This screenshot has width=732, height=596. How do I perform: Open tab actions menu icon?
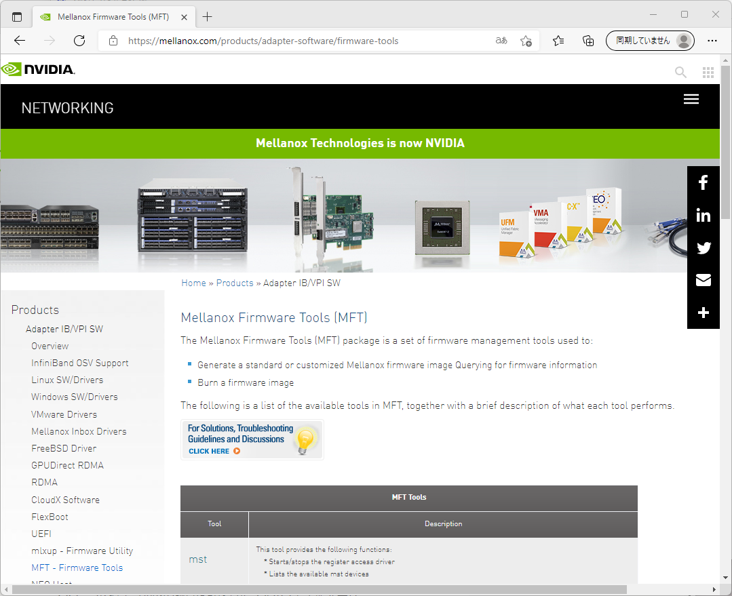pyautogui.click(x=17, y=17)
